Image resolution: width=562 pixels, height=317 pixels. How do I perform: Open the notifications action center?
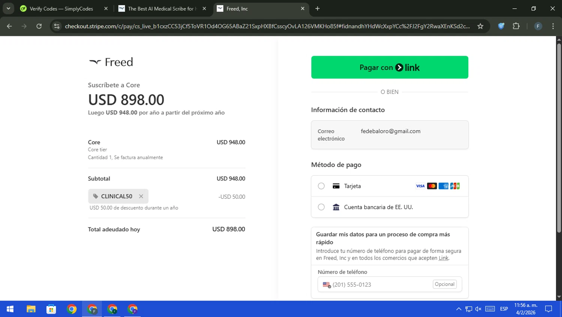click(549, 309)
